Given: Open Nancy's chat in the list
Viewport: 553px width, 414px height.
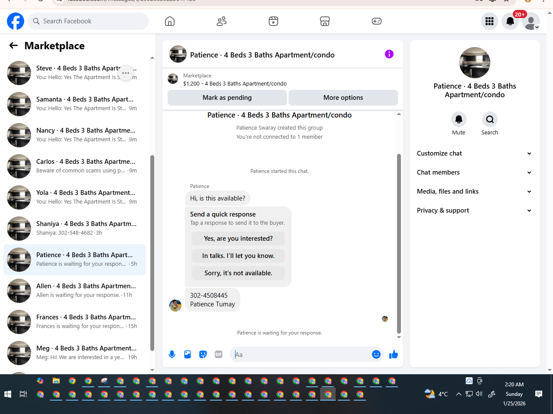Looking at the screenshot, I should (74, 135).
